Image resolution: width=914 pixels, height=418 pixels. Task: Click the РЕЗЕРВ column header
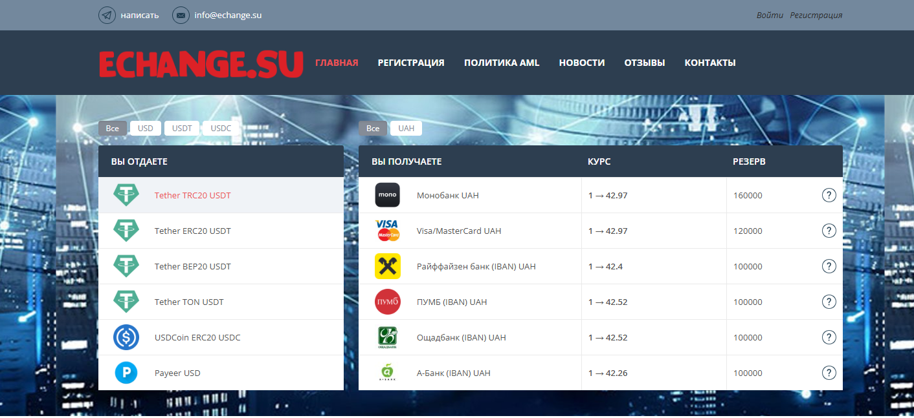pos(749,162)
